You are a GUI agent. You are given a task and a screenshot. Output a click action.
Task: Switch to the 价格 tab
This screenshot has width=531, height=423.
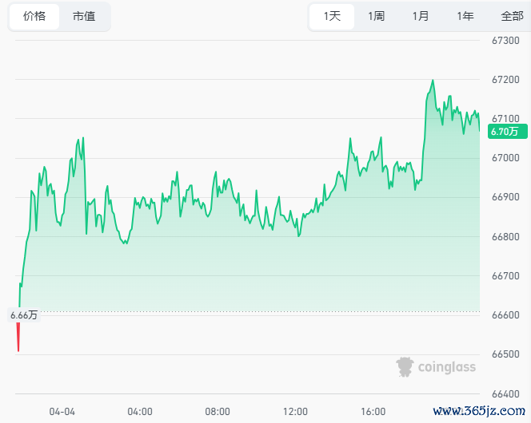point(34,16)
